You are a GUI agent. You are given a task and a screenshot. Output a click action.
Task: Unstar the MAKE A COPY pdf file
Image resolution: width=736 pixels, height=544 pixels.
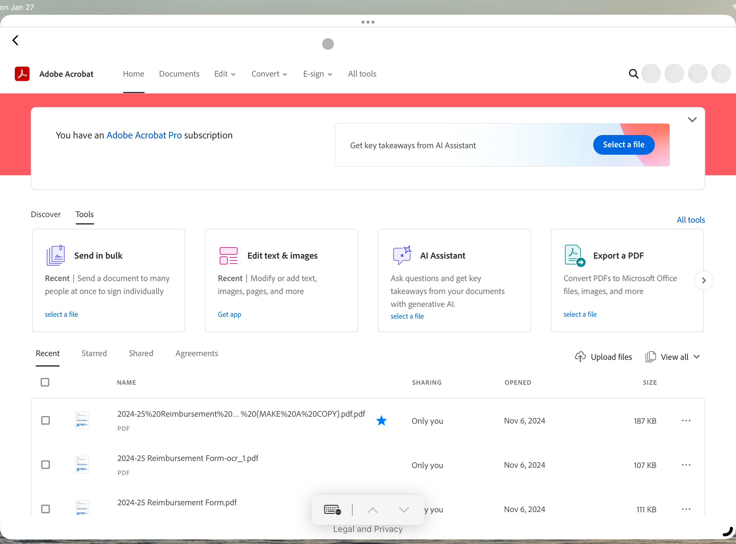pos(382,420)
